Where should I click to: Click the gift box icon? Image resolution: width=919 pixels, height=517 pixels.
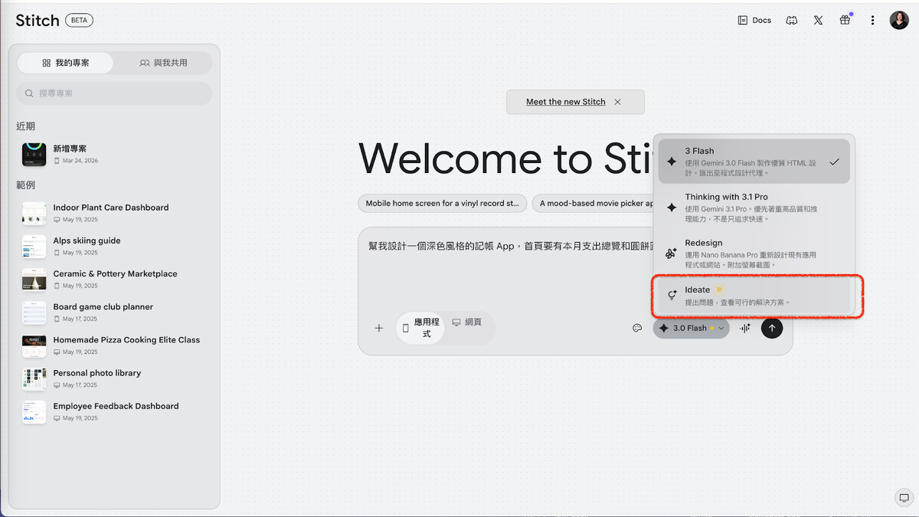pos(845,21)
